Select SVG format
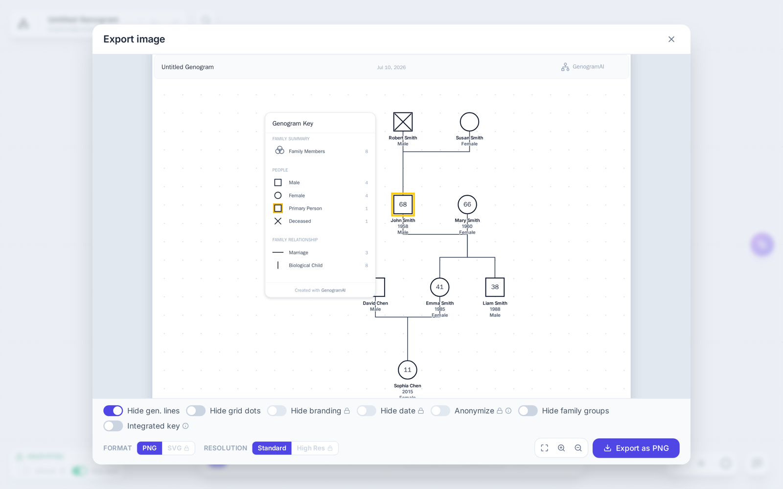The width and height of the screenshot is (783, 489). coord(178,448)
